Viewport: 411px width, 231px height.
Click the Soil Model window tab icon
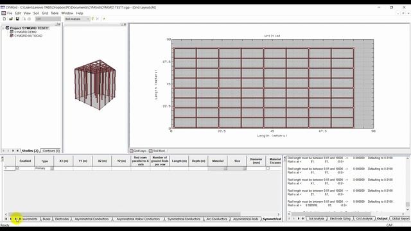(151, 151)
